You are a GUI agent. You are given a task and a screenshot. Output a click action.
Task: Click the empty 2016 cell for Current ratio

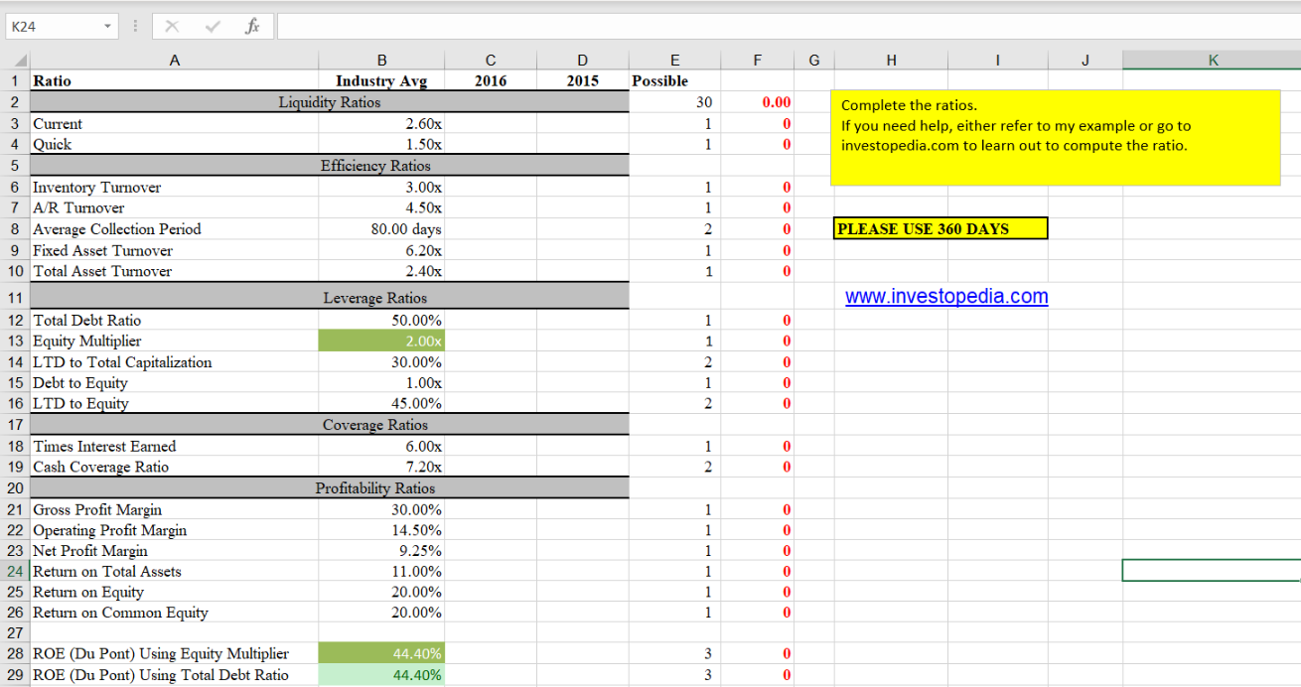click(489, 123)
